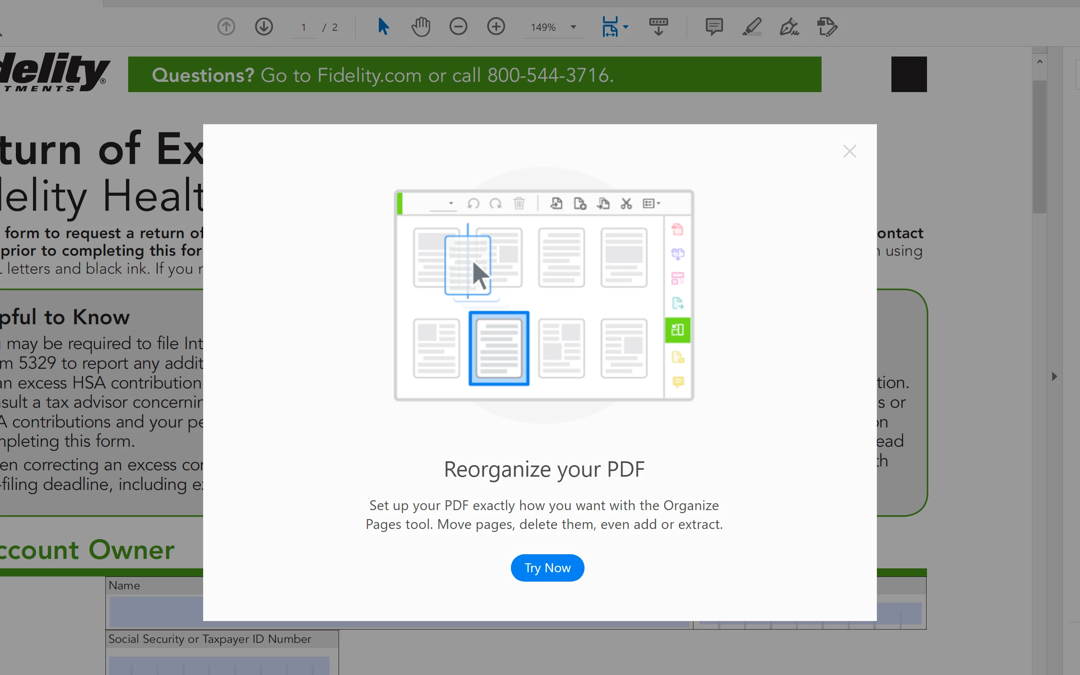
Task: Expand the 149% zoom level dropdown
Action: pyautogui.click(x=573, y=27)
